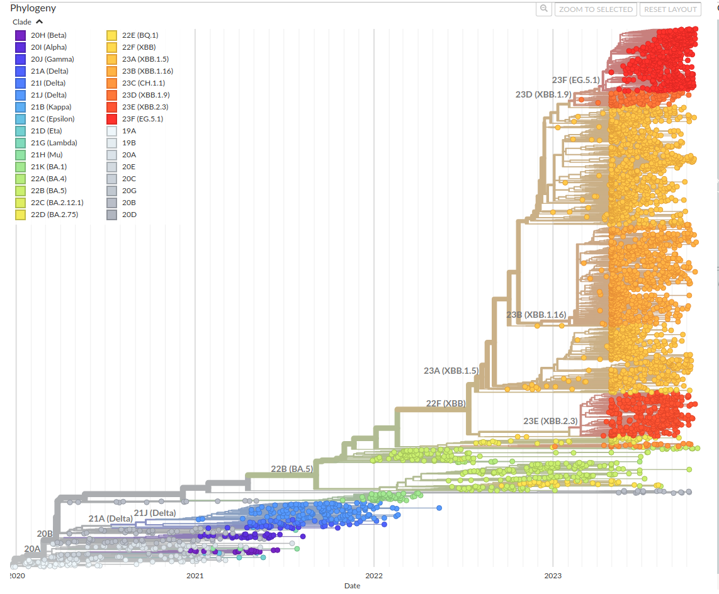Click the Clade legend title text
This screenshot has width=719, height=594.
click(x=22, y=22)
